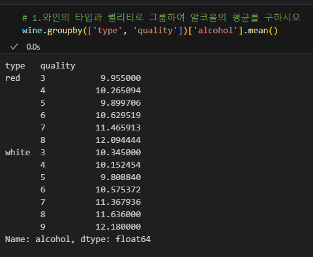Image resolution: width=313 pixels, height=257 pixels.
Task: Click value 10.265094
Action: [118, 91]
